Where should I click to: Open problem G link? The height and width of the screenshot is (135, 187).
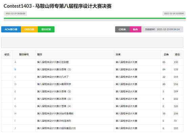tap(15, 106)
